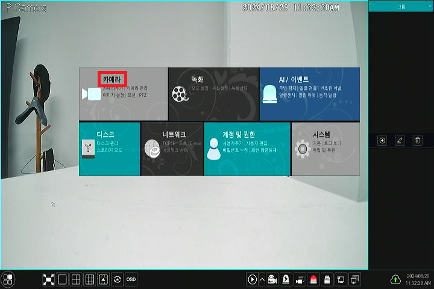Click the bottom-bar date and time display
434x289 pixels.
click(x=418, y=279)
